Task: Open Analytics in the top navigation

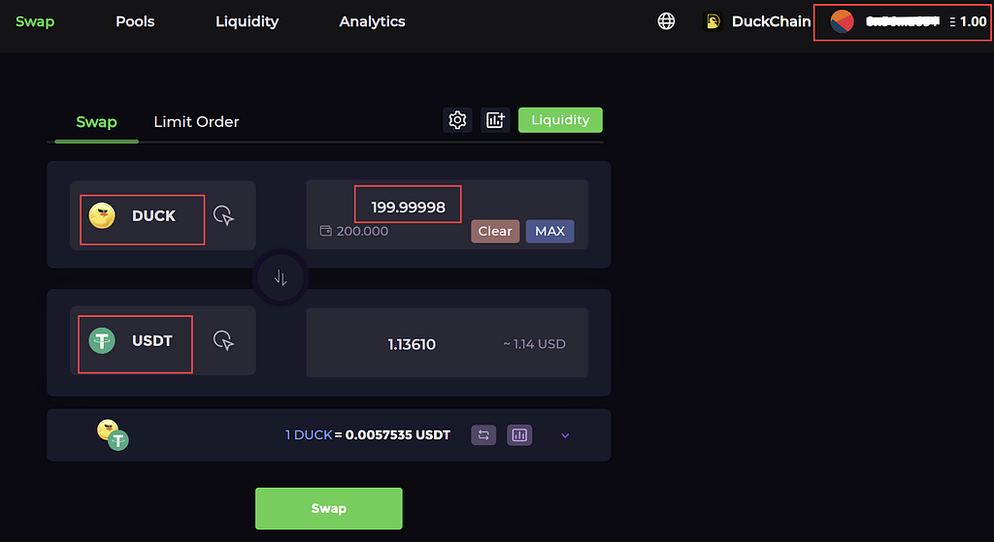Action: point(372,21)
